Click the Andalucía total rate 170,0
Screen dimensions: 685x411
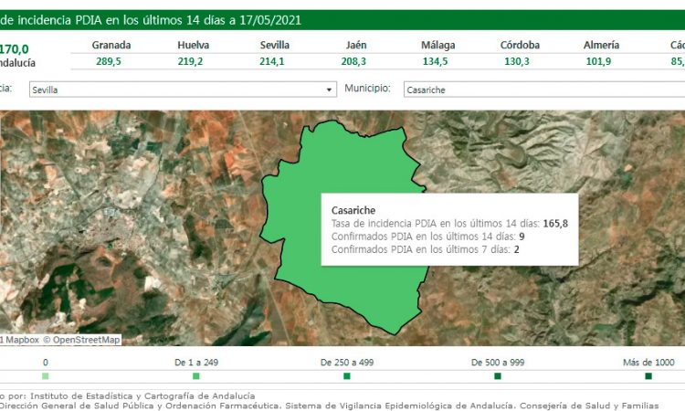(x=15, y=47)
